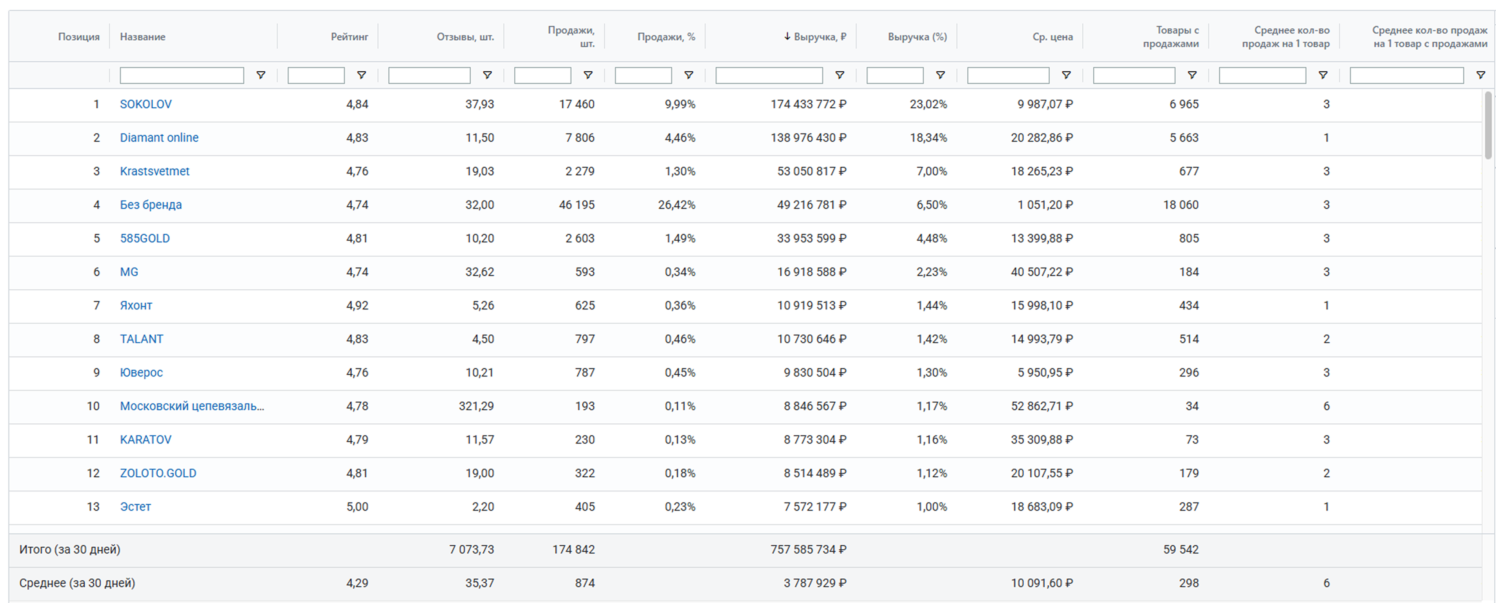Open the Diamant online brand link
The width and height of the screenshot is (1496, 603).
[159, 138]
